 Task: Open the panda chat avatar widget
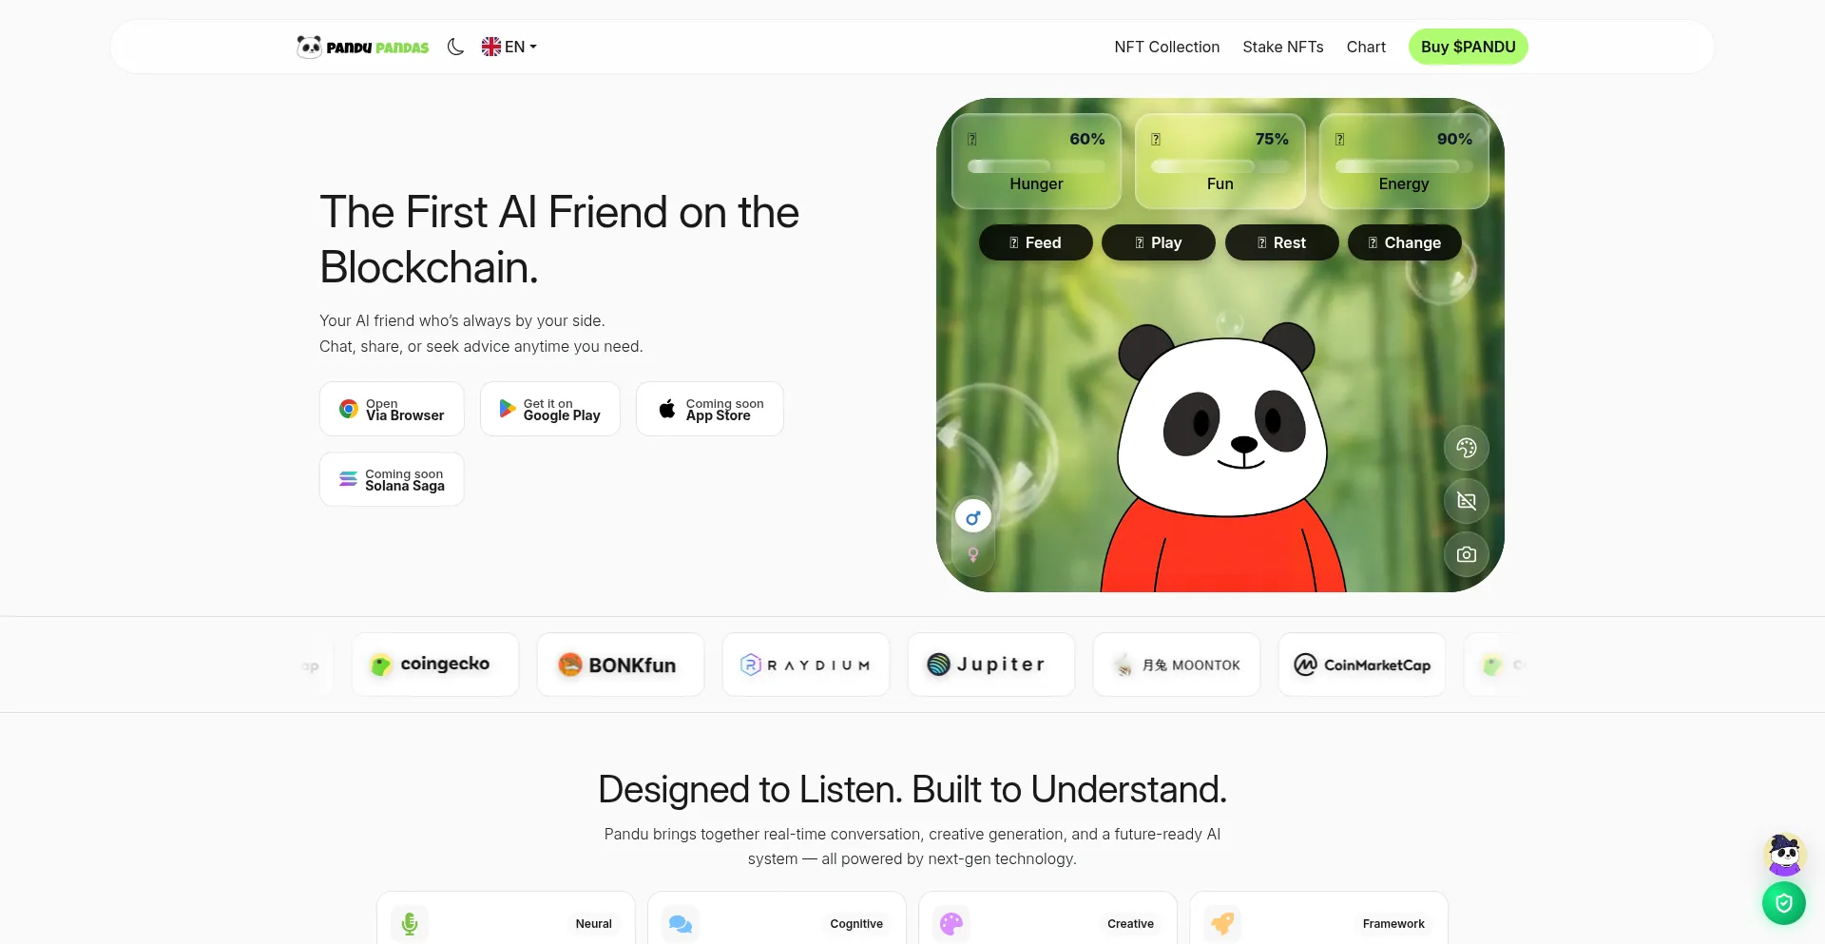pos(1783,855)
